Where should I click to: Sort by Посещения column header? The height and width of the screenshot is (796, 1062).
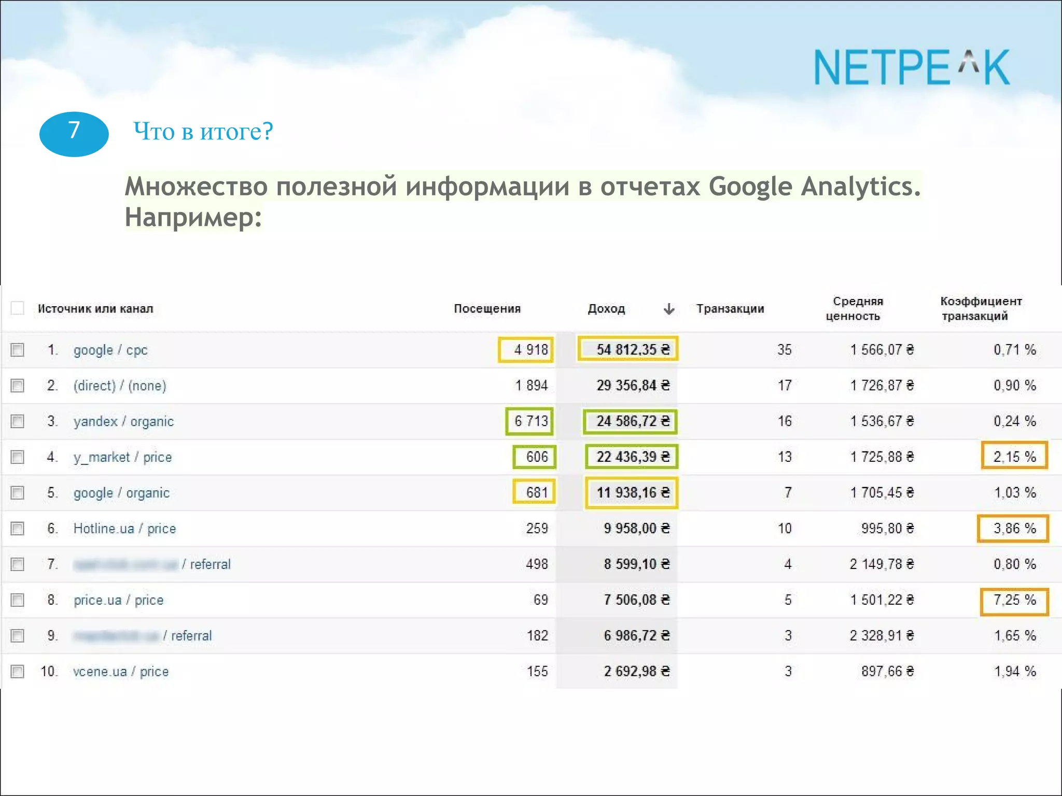[487, 309]
